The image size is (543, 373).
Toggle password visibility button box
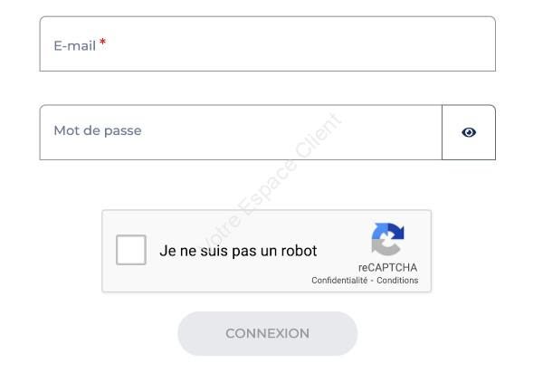coord(469,132)
